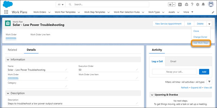Open Work Order 00000086 header link

click(x=11, y=38)
